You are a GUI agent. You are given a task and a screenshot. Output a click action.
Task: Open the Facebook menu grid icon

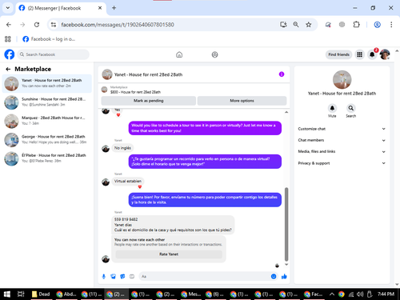click(359, 54)
